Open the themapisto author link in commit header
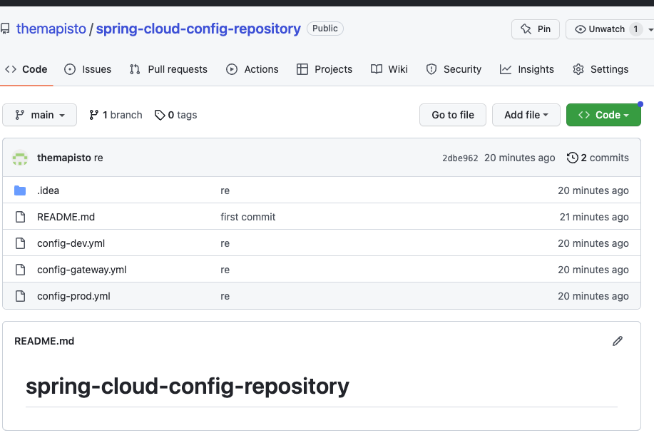Screen dimensions: 654x443 coord(63,158)
